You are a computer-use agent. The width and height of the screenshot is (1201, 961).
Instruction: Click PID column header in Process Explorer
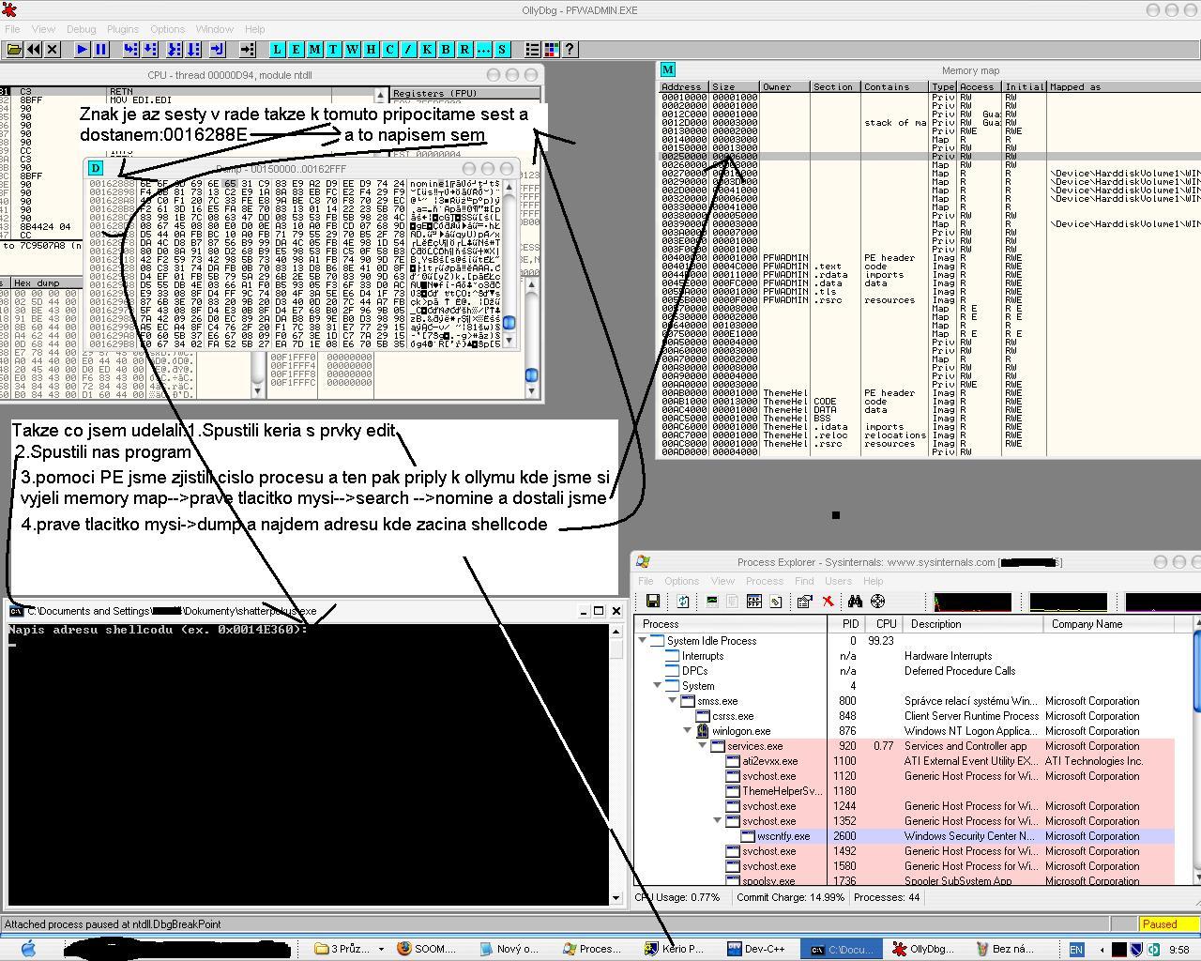(847, 624)
